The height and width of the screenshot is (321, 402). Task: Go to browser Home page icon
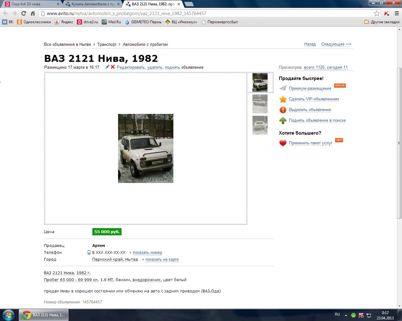33,13
